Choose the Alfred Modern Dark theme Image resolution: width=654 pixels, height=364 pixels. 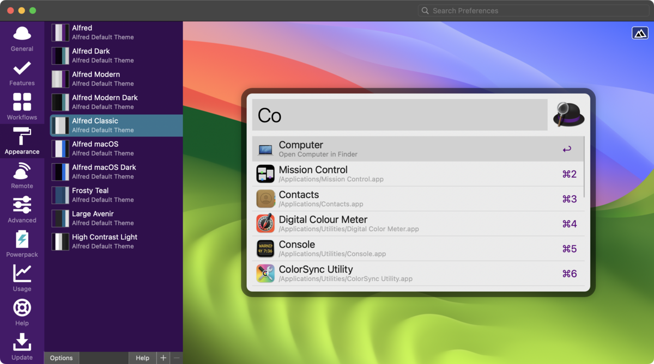coord(116,102)
